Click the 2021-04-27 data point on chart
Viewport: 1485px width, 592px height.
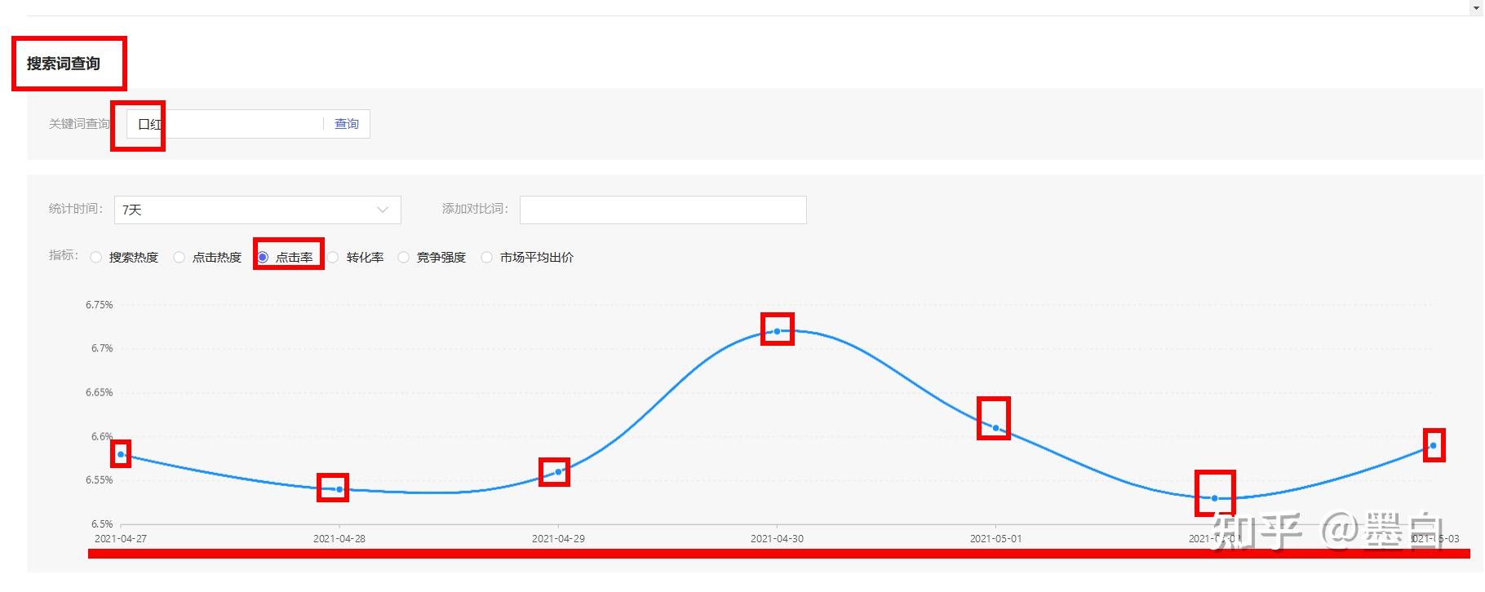[x=121, y=454]
